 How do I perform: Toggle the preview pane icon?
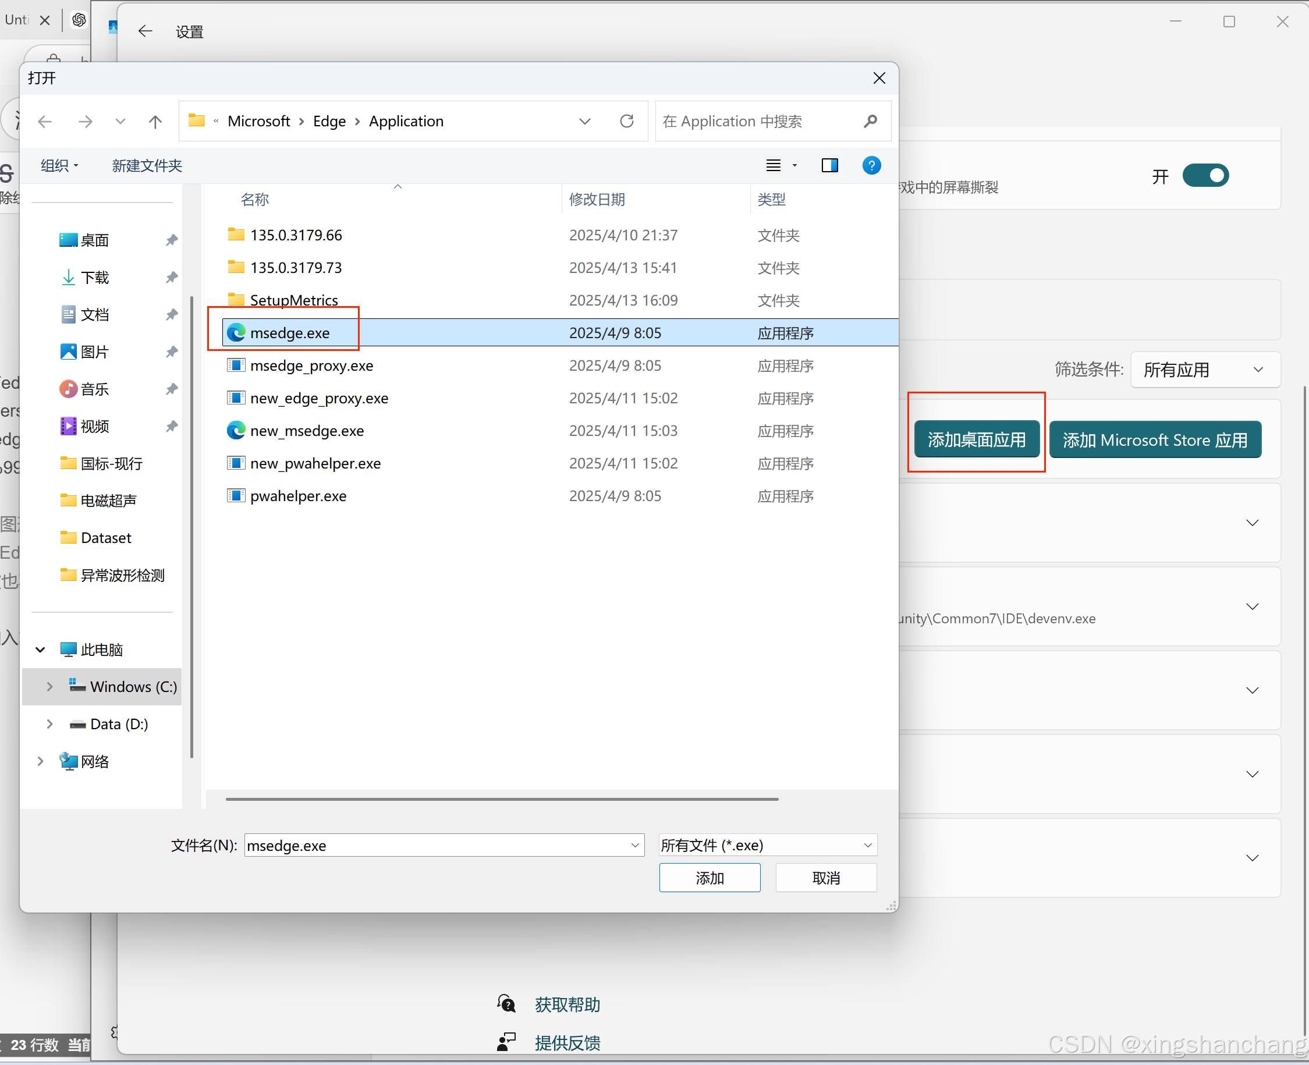point(829,165)
